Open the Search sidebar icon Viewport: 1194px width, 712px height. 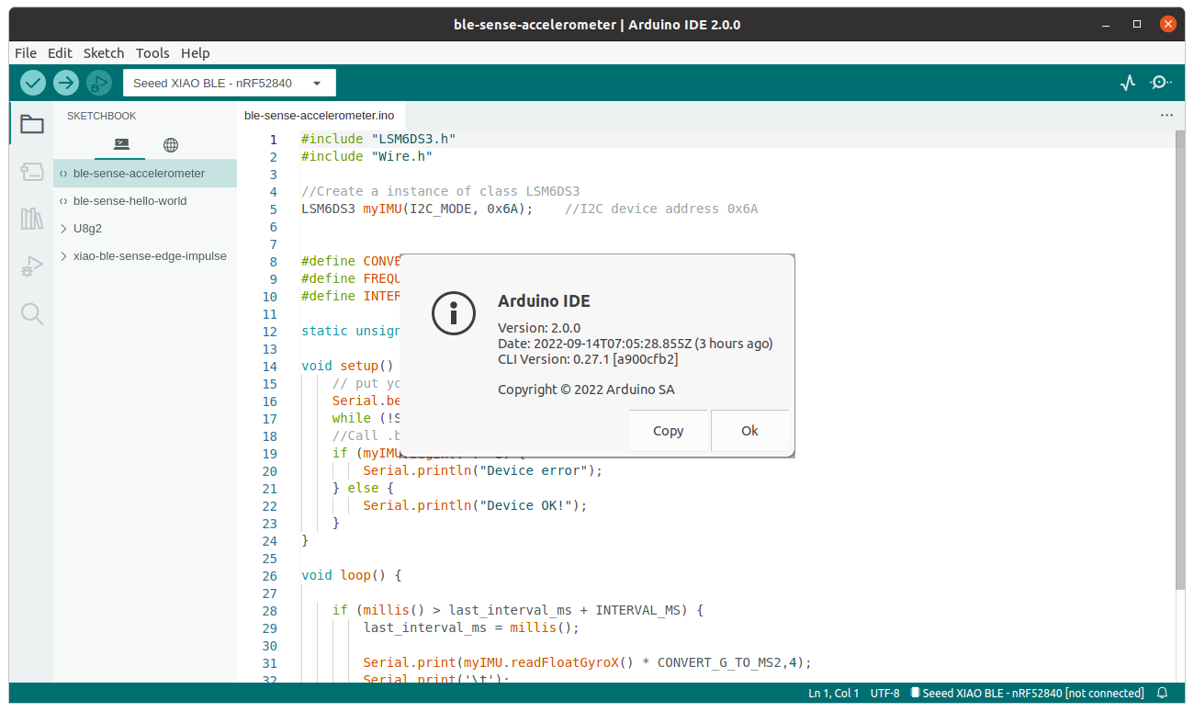[x=30, y=313]
